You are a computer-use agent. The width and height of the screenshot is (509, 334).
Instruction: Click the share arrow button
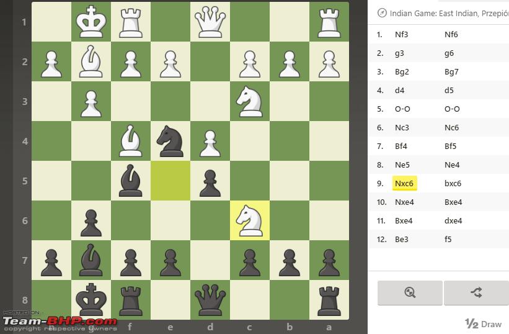(x=476, y=293)
